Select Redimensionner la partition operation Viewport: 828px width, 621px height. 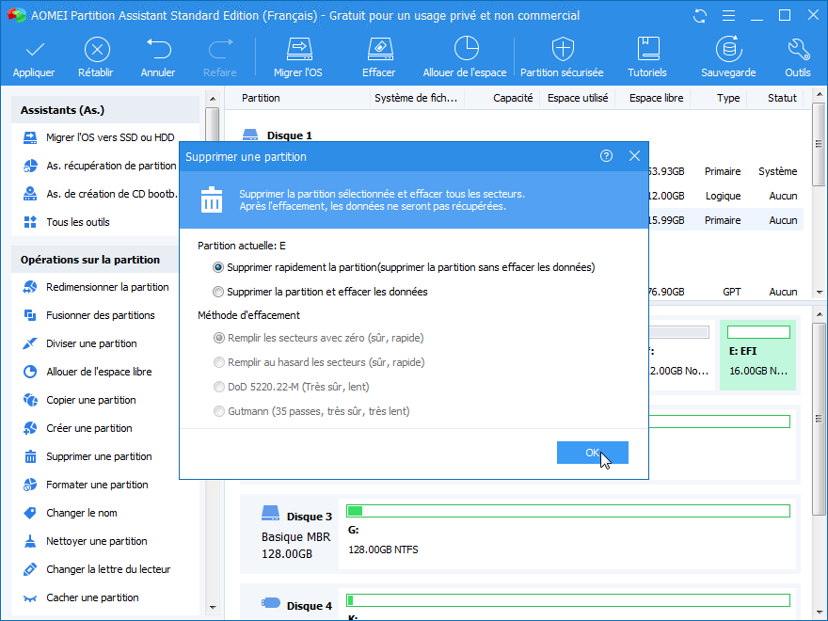[x=96, y=287]
